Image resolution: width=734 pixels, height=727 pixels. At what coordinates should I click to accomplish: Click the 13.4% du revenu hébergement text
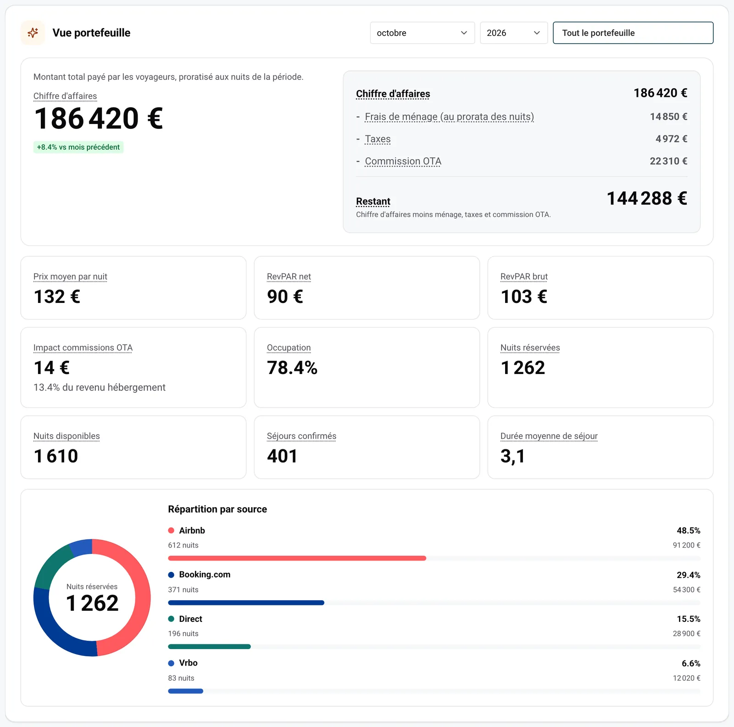pyautogui.click(x=100, y=387)
